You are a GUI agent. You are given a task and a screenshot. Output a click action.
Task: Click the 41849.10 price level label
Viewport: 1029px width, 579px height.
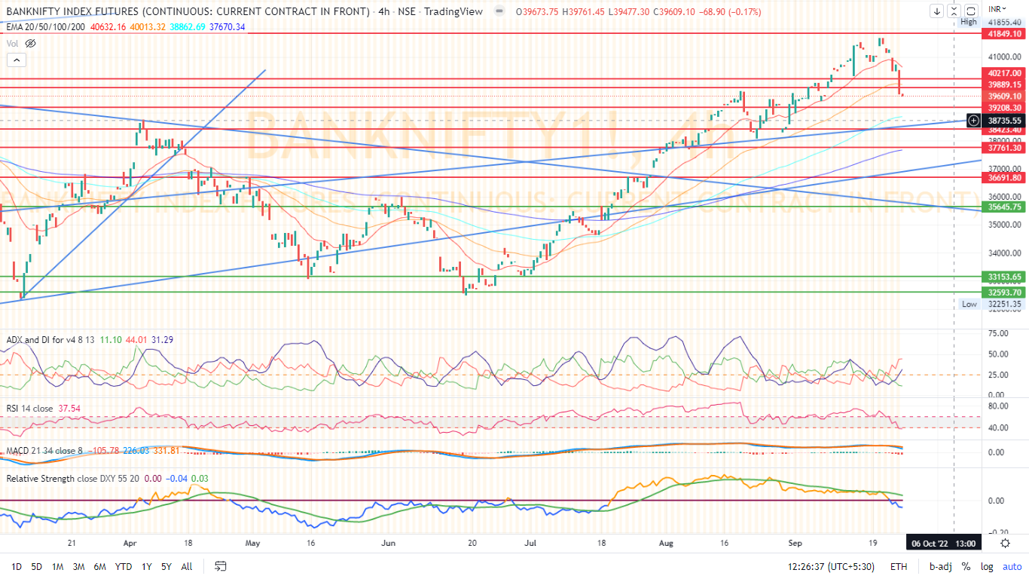1005,34
